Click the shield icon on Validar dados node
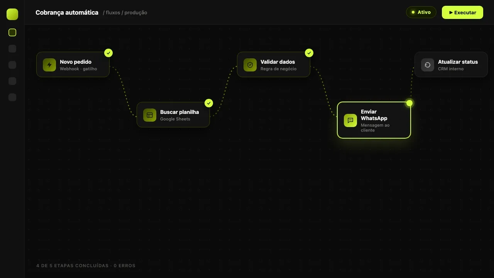This screenshot has width=494, height=278. tap(250, 65)
